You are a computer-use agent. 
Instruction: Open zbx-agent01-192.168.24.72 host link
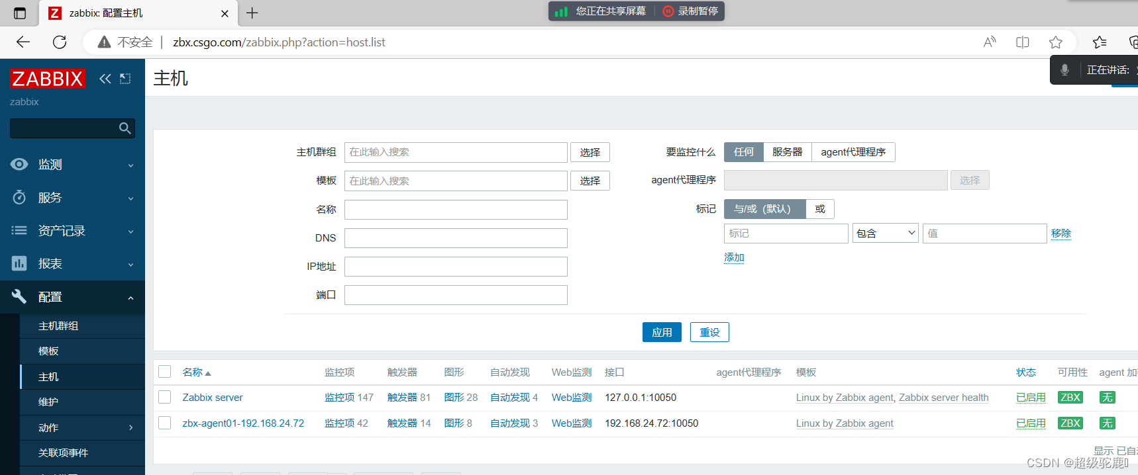(243, 423)
